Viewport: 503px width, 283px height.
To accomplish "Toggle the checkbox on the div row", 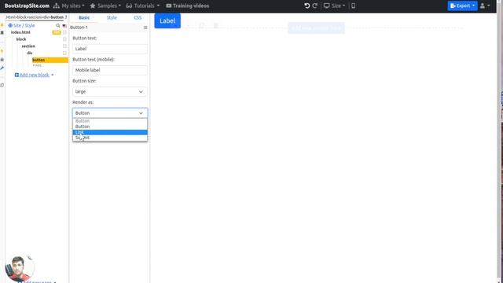I will click(64, 53).
